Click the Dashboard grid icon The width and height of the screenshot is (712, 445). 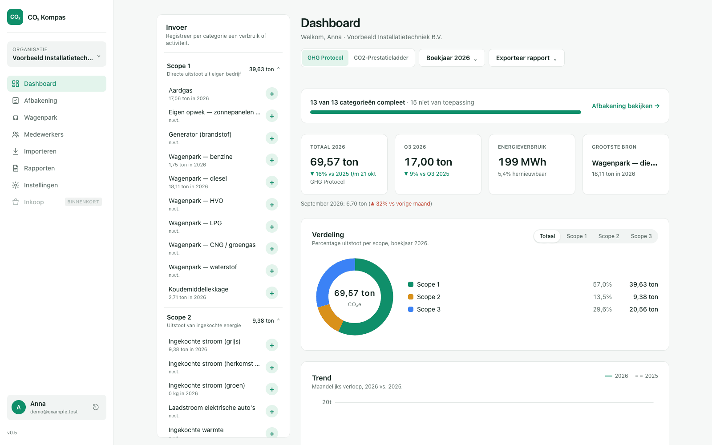coord(16,84)
